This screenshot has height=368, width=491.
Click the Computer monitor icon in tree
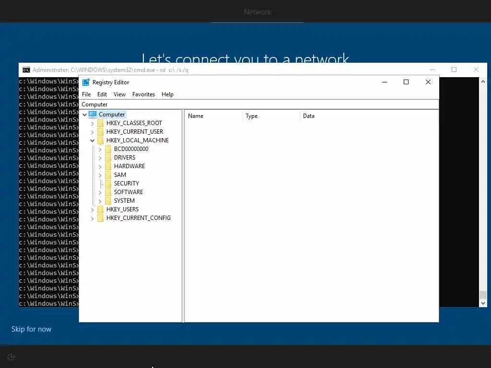[x=93, y=115]
